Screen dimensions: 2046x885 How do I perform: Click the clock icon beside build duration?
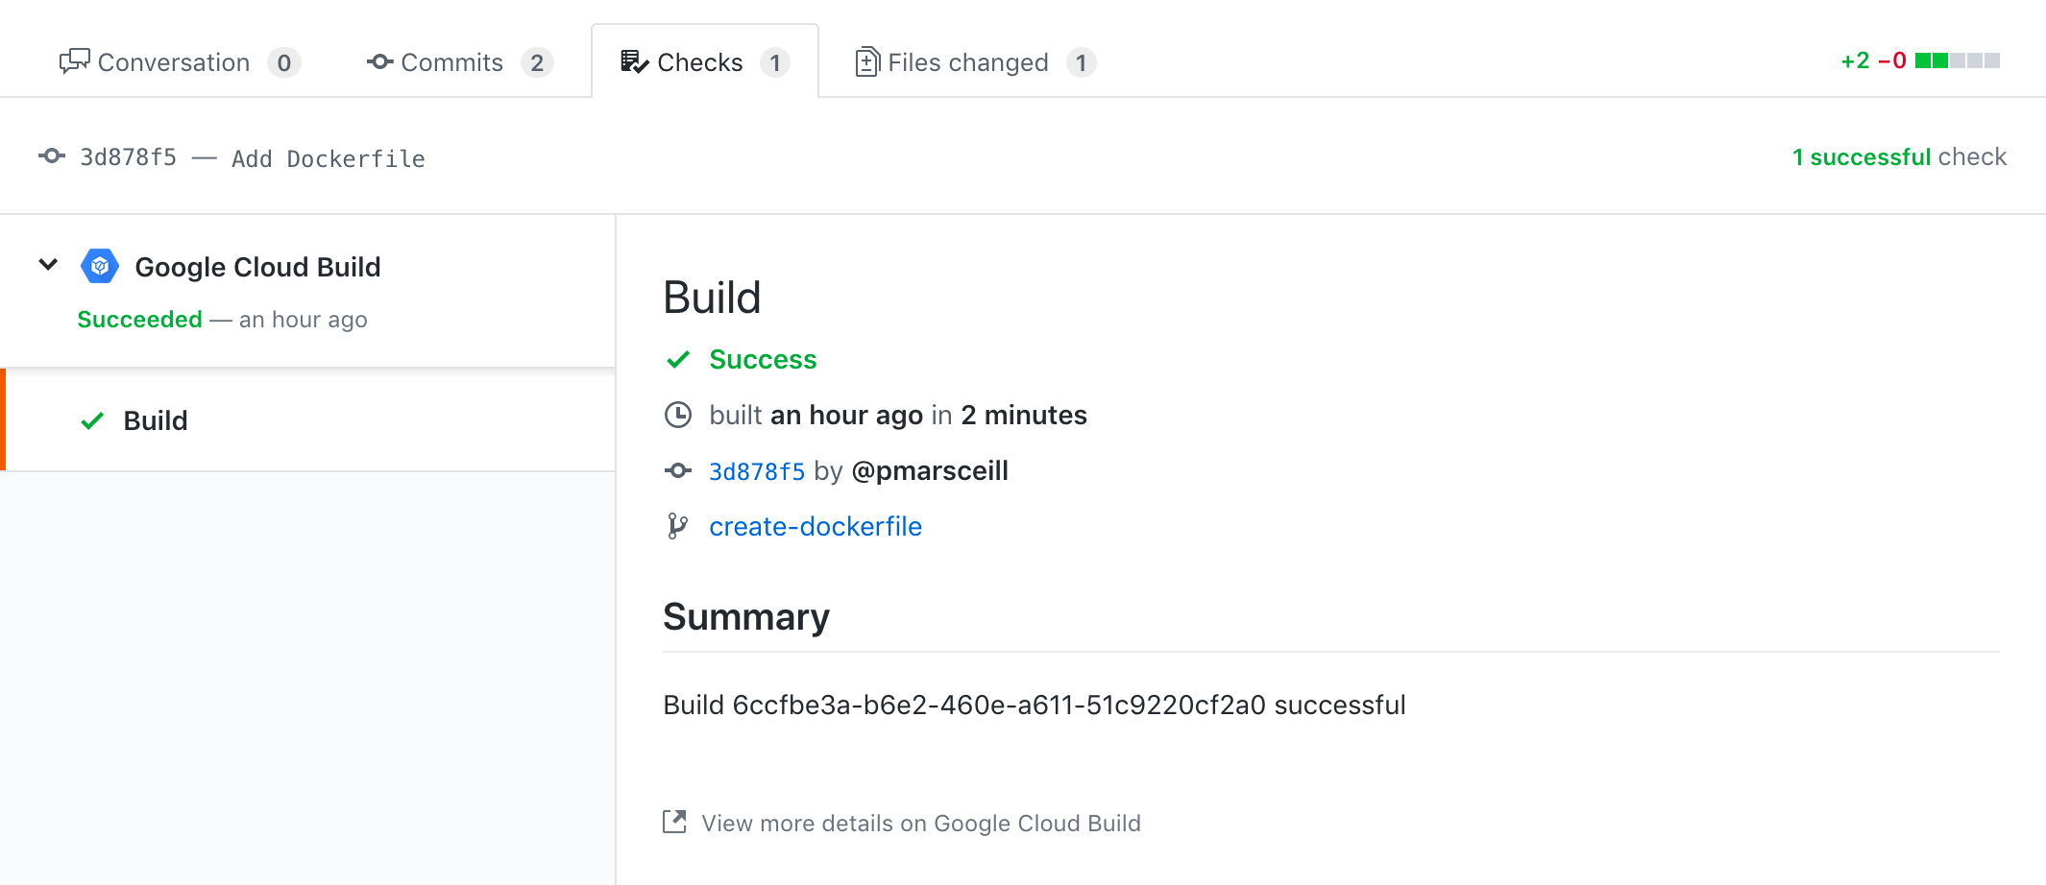(x=679, y=415)
